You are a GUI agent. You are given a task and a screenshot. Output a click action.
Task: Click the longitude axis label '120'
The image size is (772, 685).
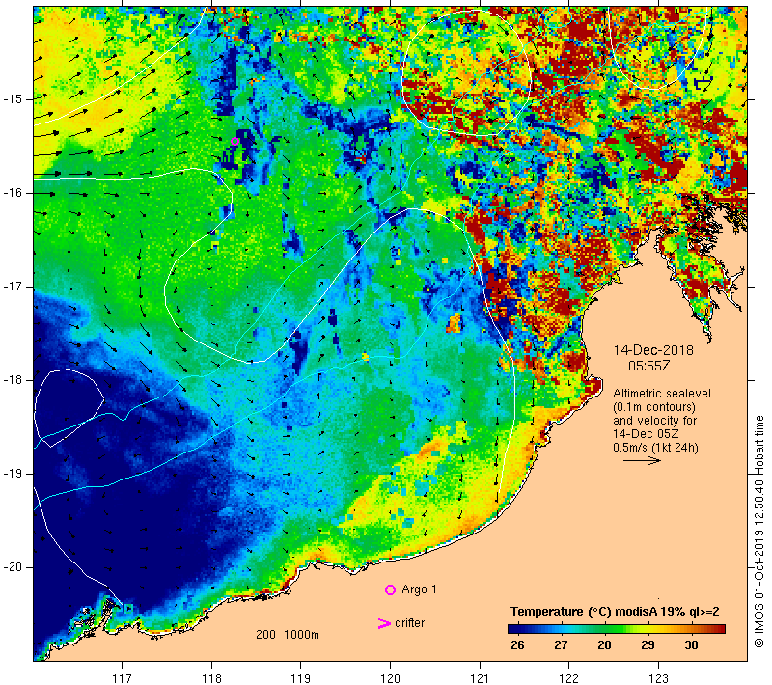click(390, 678)
